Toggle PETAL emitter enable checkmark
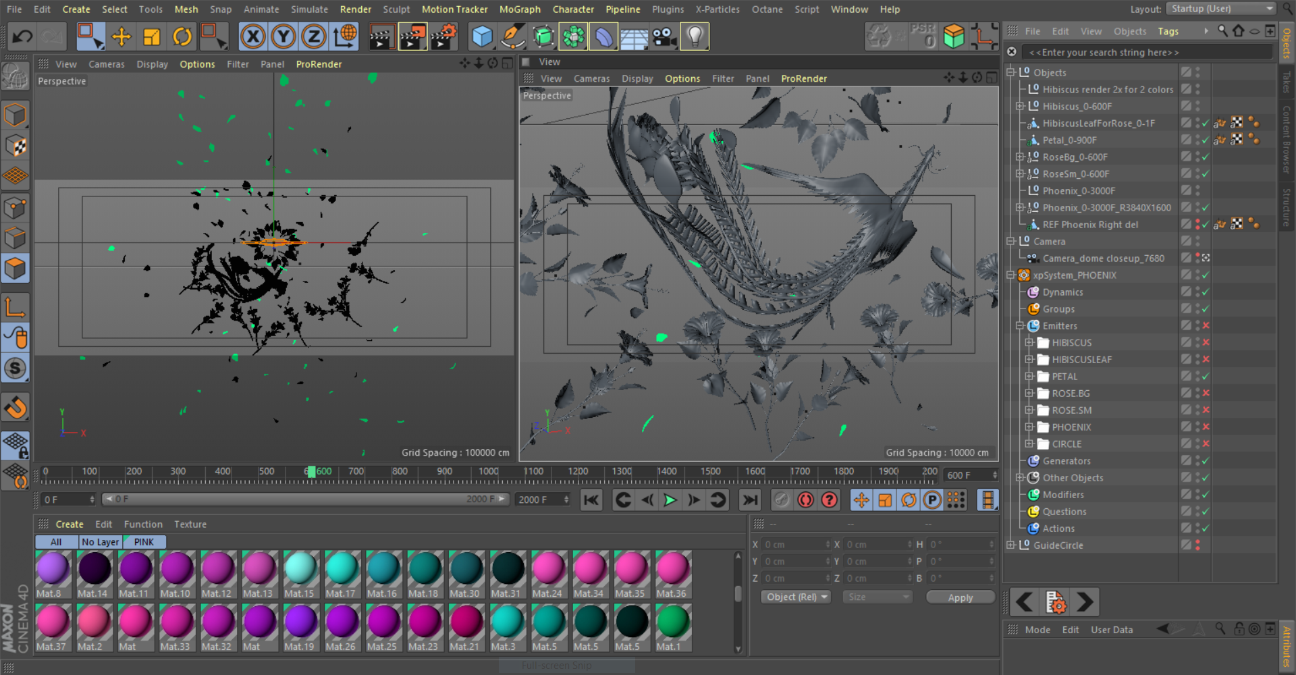The width and height of the screenshot is (1296, 675). (x=1206, y=377)
